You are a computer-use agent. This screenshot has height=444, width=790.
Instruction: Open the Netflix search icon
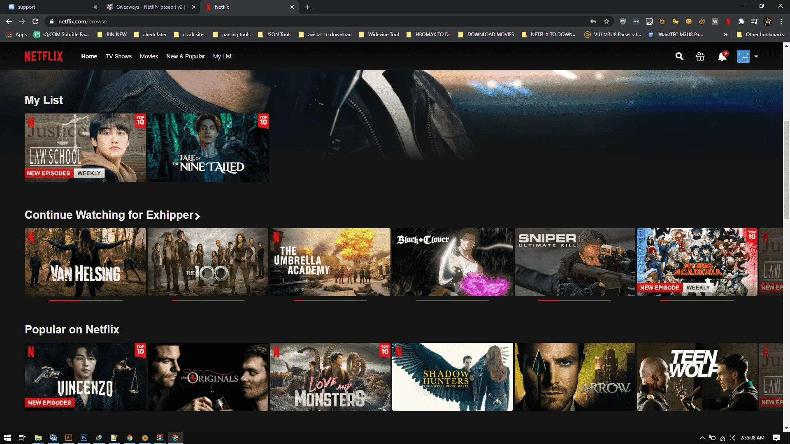(x=679, y=56)
